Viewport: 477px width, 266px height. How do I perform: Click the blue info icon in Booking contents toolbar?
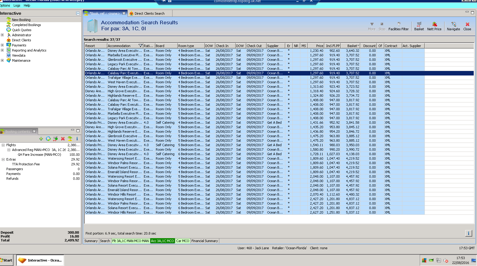77,139
